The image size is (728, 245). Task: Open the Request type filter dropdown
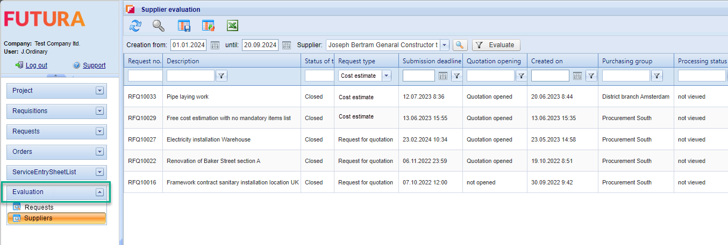[x=386, y=76]
